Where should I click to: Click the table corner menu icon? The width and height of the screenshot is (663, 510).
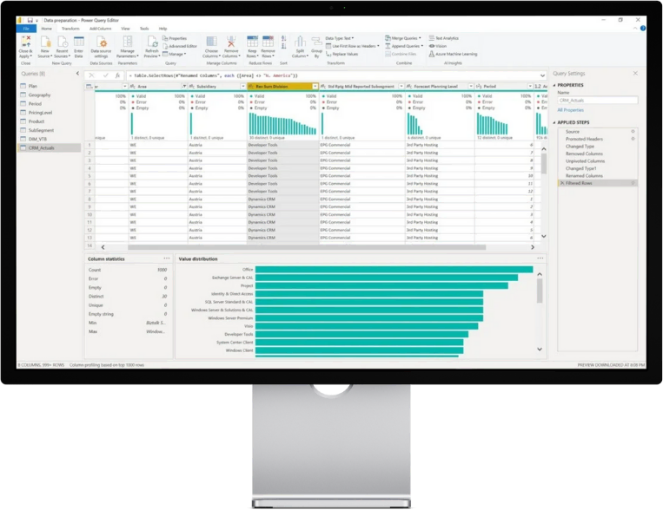90,87
